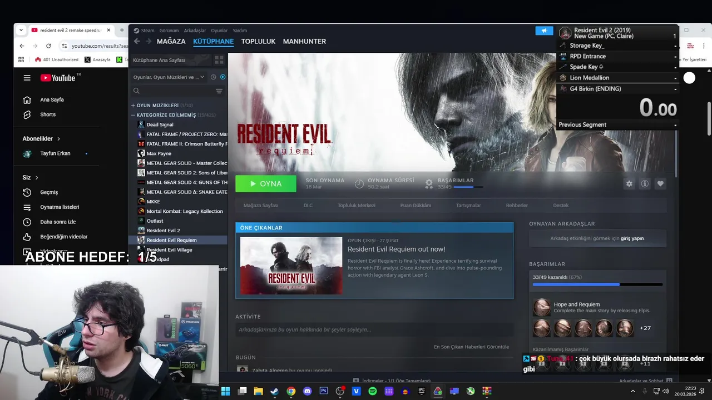This screenshot has width=712, height=400.
Task: Open the DLC tab link
Action: tap(308, 206)
